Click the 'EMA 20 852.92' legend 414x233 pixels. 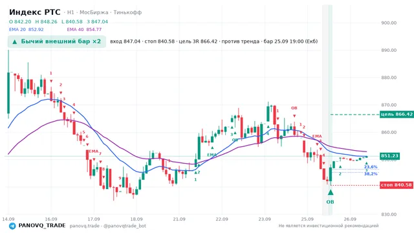point(26,30)
